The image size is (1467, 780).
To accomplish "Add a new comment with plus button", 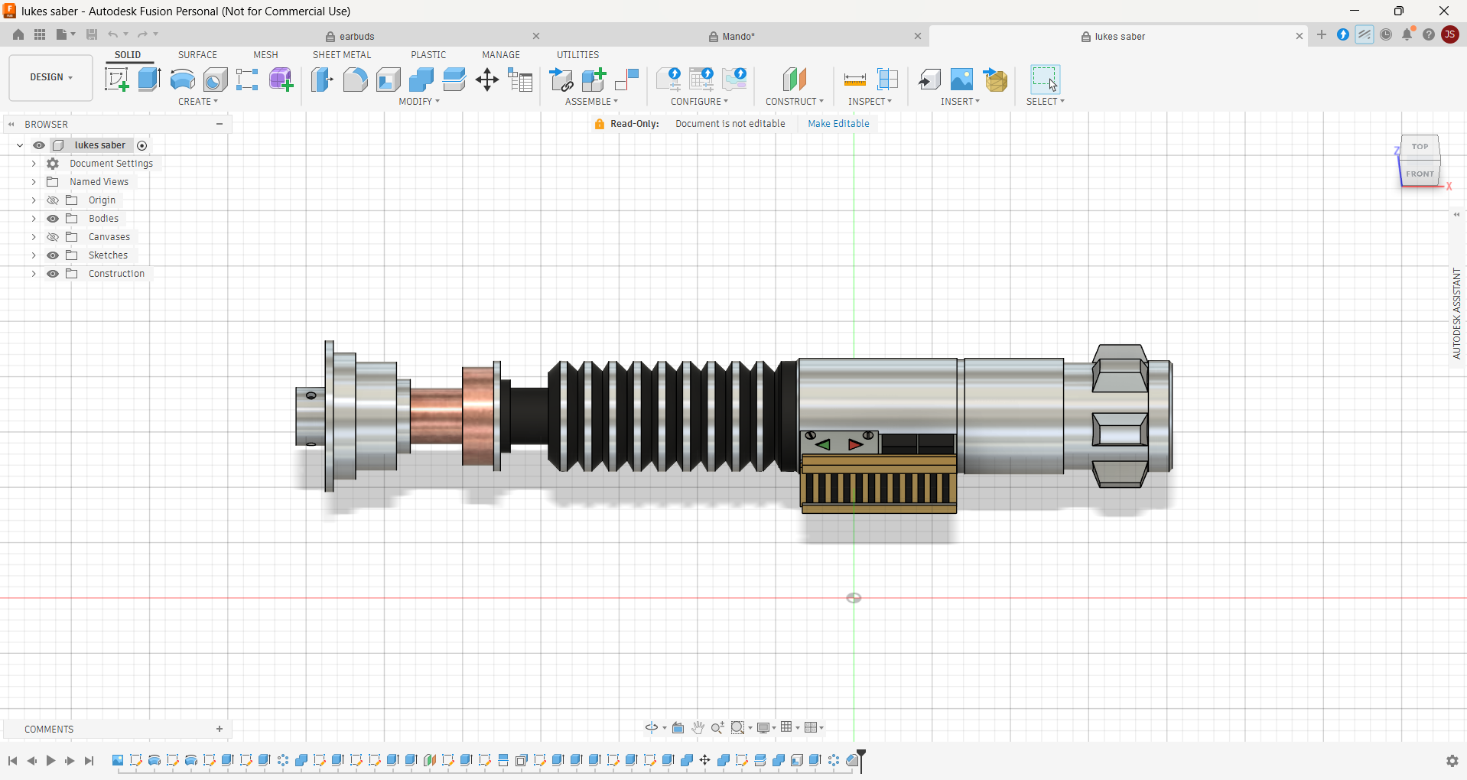I will 220,729.
